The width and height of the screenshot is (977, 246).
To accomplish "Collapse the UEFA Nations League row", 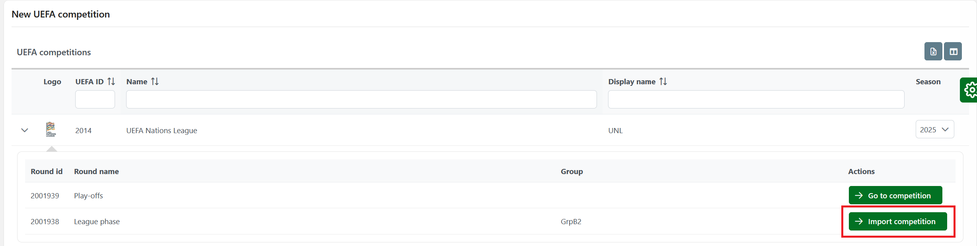I will click(25, 130).
